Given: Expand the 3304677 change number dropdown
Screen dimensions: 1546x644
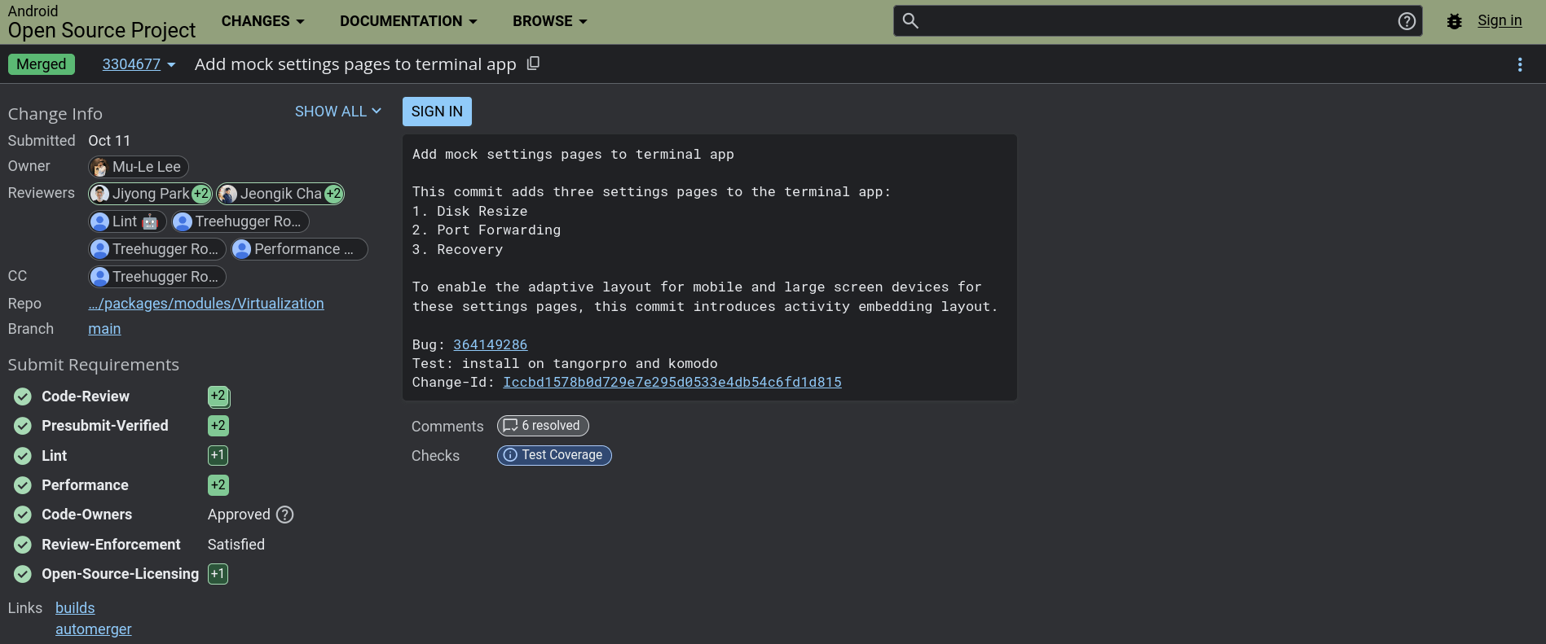Looking at the screenshot, I should coord(139,64).
